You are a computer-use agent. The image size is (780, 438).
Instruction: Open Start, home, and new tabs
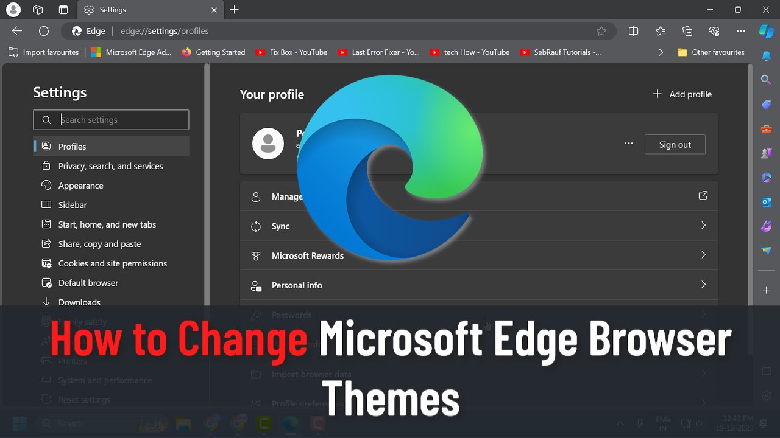pyautogui.click(x=111, y=224)
